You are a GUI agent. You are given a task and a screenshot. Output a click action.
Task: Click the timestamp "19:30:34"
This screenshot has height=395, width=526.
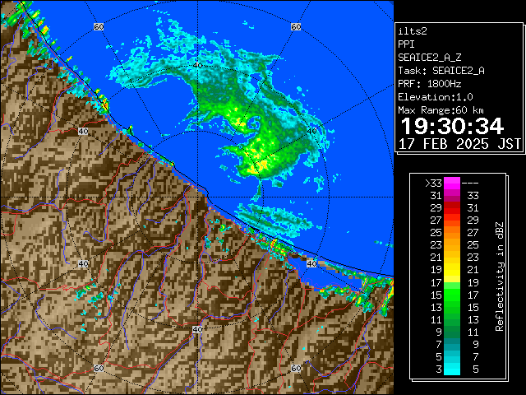452,126
